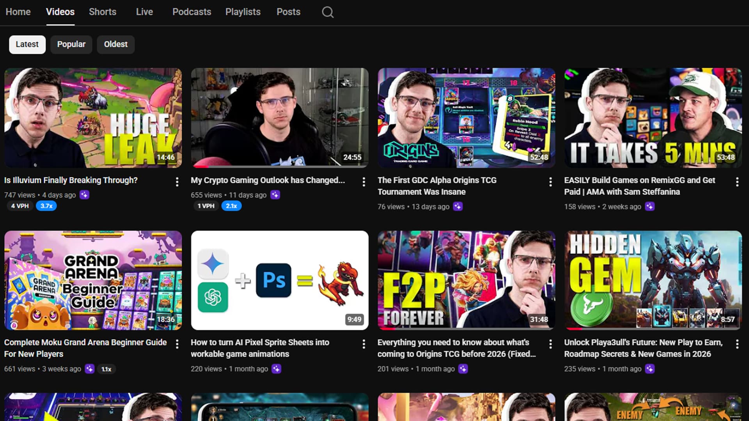The width and height of the screenshot is (749, 421).
Task: Click the 3.7x multiplier badge
Action: tap(46, 206)
